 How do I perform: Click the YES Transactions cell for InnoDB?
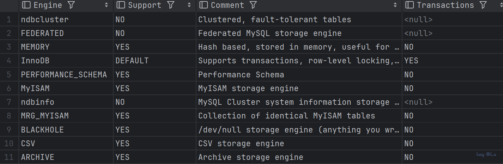pos(411,61)
